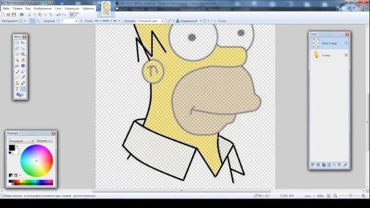Select the Move Selected Pixels tool

coord(23,43)
